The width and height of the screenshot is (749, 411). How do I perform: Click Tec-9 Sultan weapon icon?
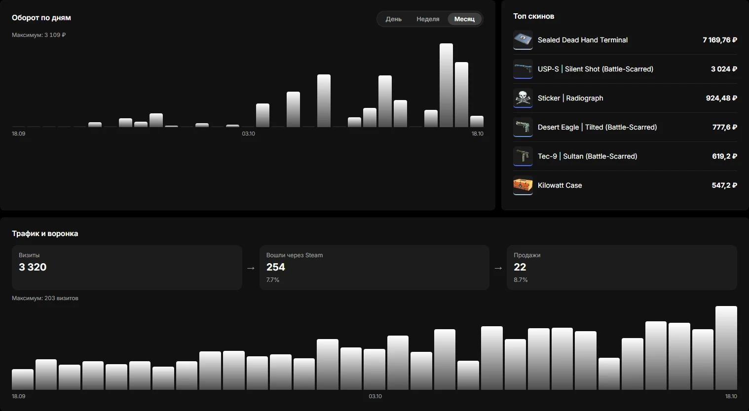click(523, 156)
